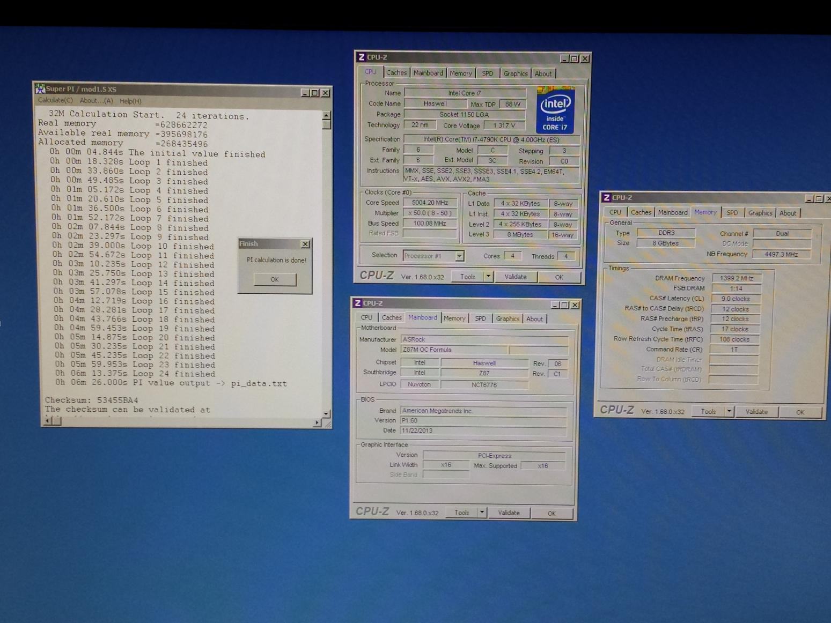Viewport: 831px width, 623px height.
Task: Click OK in the Memory window
Action: pos(800,412)
